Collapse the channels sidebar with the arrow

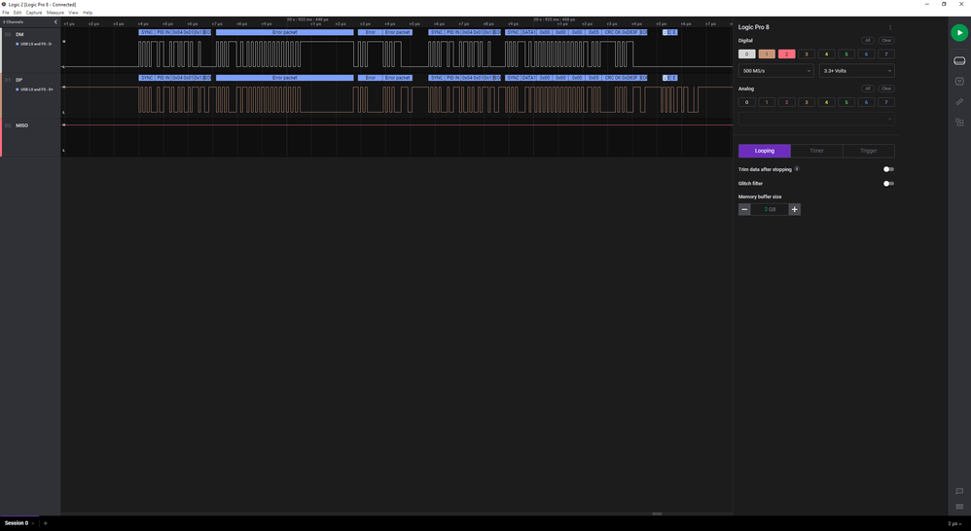pos(55,21)
